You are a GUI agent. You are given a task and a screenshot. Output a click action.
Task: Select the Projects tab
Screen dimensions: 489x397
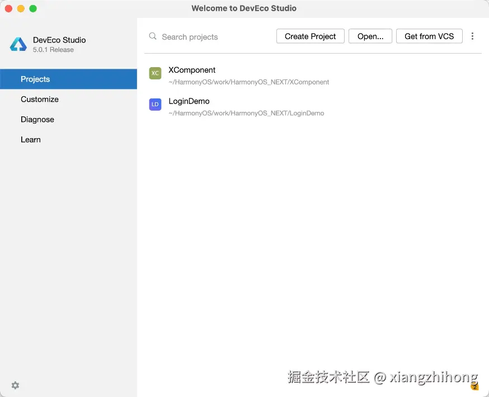[x=69, y=79]
